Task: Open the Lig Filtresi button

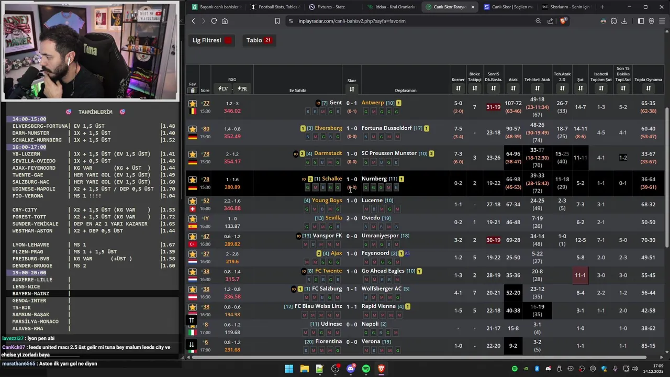Action: (x=212, y=40)
